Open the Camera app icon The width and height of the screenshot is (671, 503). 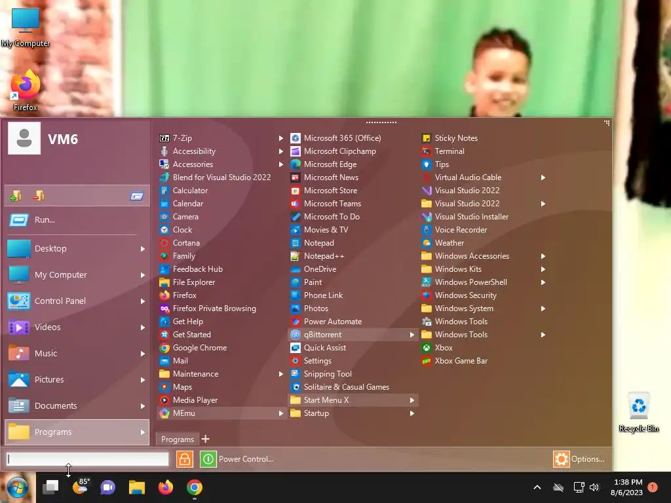(164, 217)
